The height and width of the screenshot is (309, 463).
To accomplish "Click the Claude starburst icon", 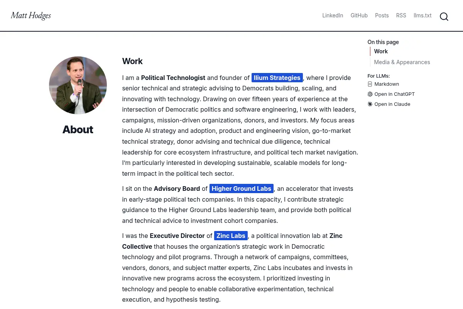I will coord(370,104).
